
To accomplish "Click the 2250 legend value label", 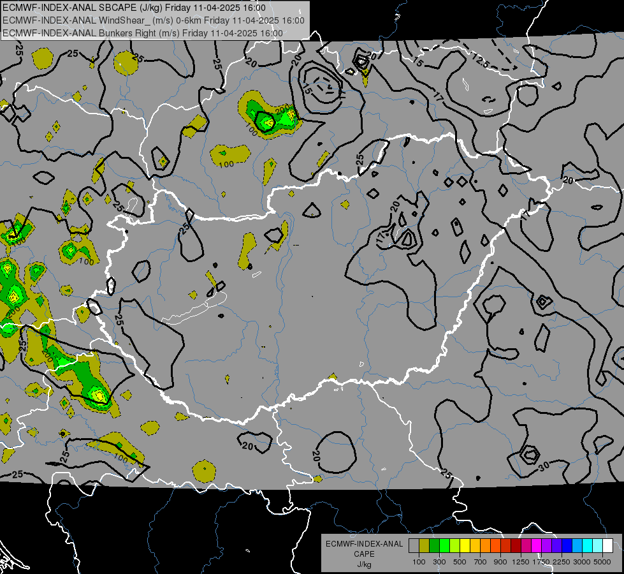I will pyautogui.click(x=562, y=562).
